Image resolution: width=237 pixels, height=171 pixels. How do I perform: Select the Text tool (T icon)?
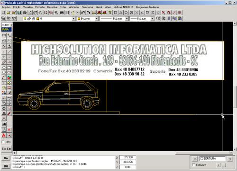(4, 82)
